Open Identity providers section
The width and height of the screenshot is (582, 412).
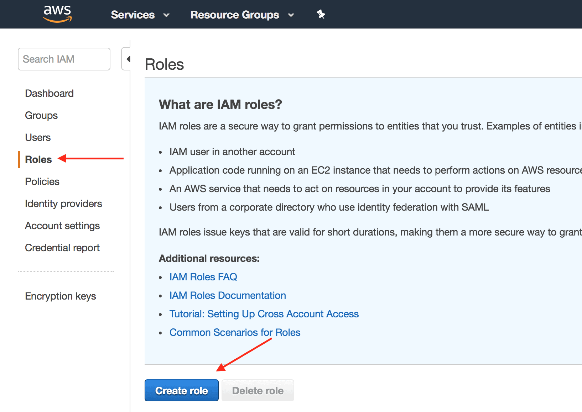63,204
